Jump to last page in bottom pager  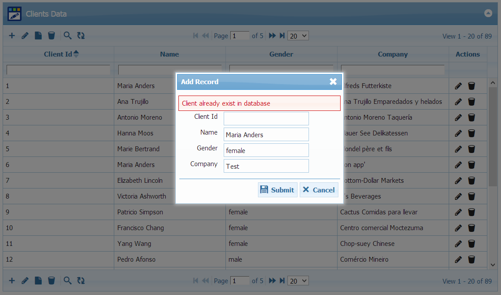tap(282, 281)
